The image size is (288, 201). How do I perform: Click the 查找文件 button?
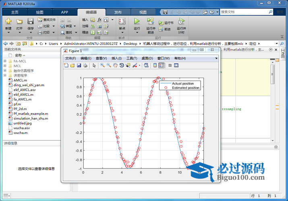(x=47, y=20)
